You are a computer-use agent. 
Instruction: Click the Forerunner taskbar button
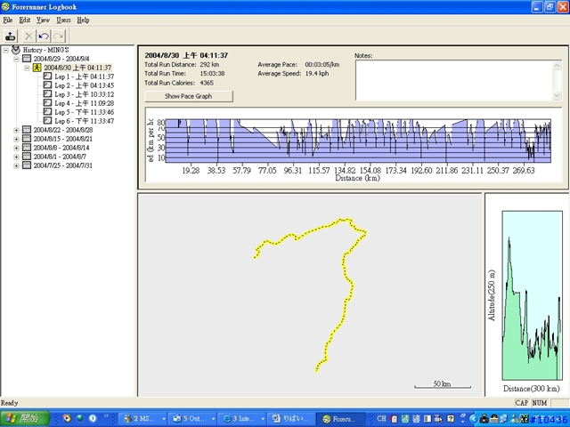pyautogui.click(x=341, y=419)
